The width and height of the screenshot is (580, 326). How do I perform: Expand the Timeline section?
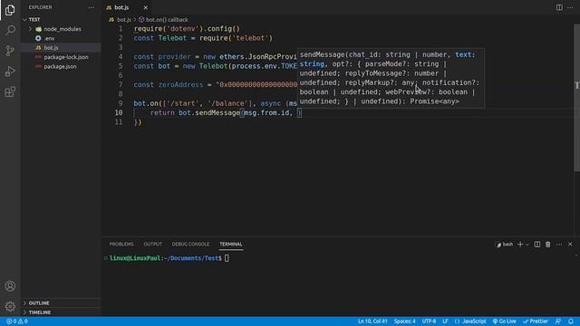pyautogui.click(x=61, y=312)
